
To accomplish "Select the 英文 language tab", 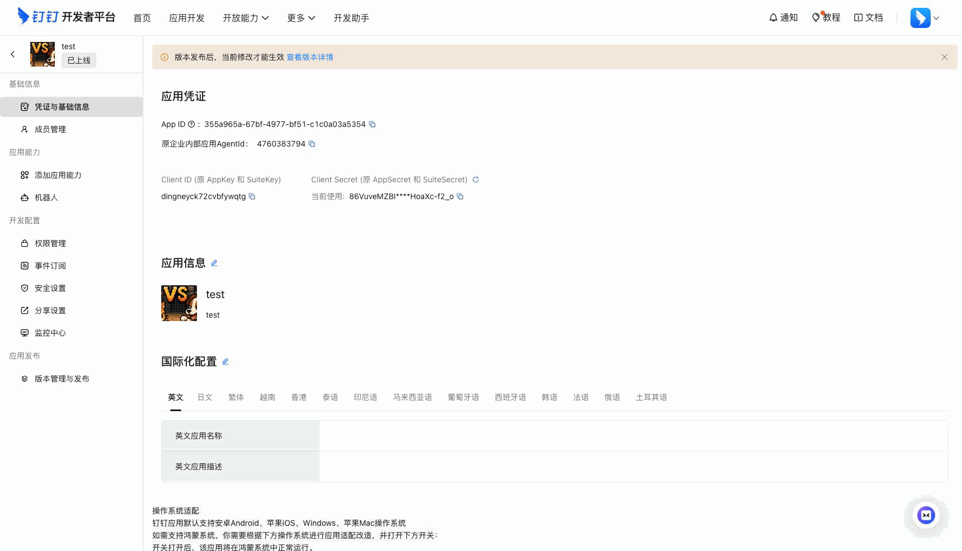I will click(176, 397).
